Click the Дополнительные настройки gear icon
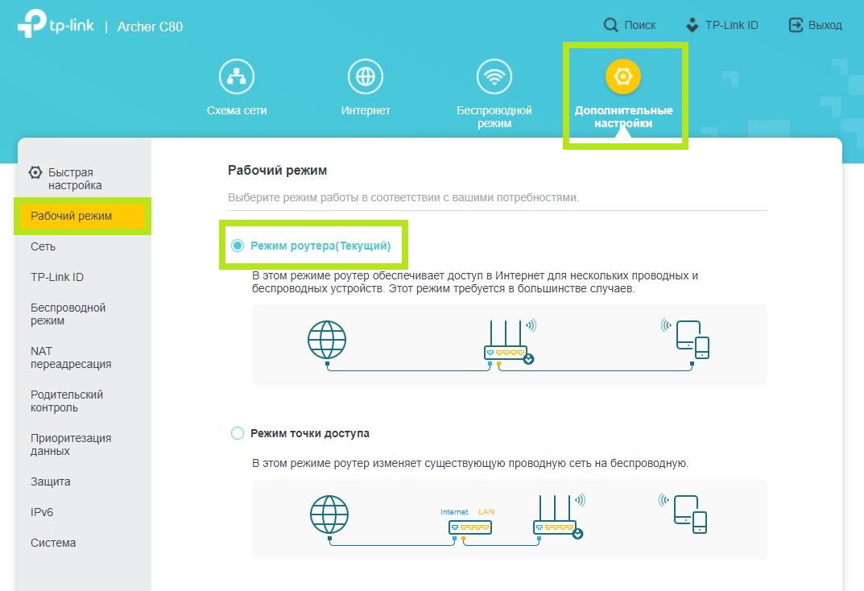Image resolution: width=864 pixels, height=591 pixels. (x=623, y=77)
